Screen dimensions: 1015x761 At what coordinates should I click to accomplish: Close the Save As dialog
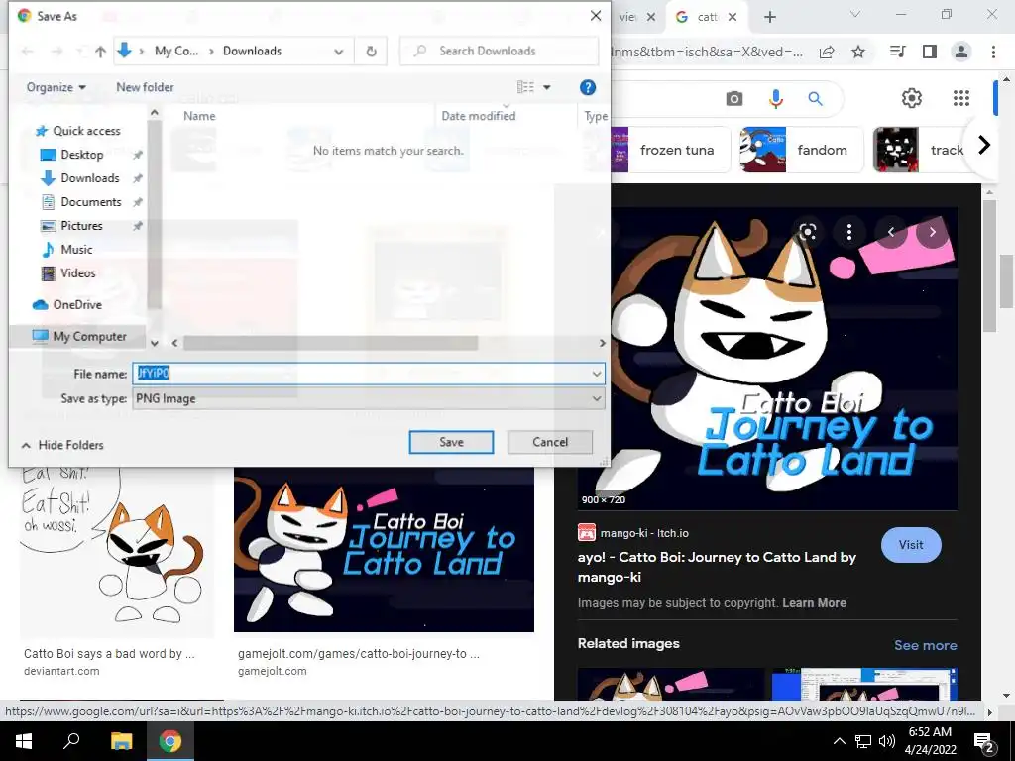tap(596, 16)
